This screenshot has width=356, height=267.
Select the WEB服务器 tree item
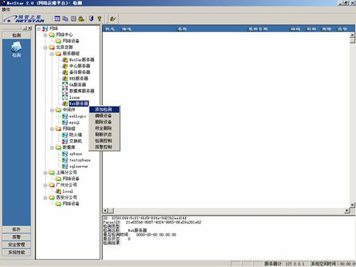tap(78, 78)
